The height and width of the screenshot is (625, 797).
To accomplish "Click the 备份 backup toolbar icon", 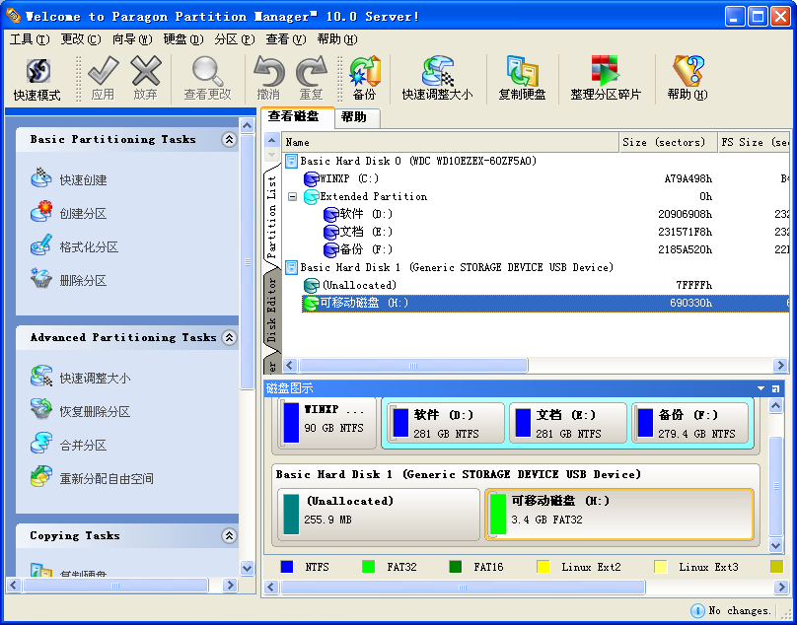I will [x=364, y=79].
